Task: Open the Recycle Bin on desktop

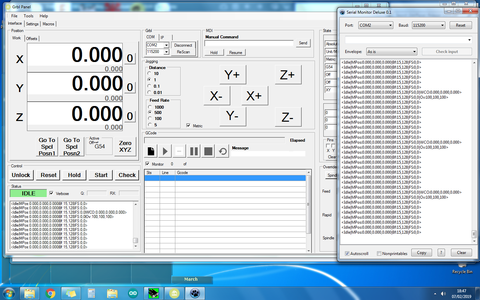Action: point(462,268)
